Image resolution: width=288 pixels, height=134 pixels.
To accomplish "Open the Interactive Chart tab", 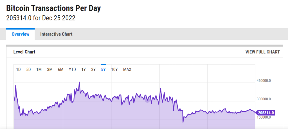I will click(56, 34).
